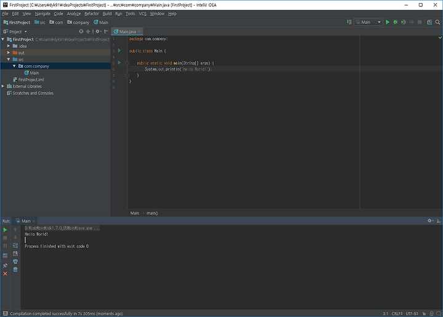Toggle tool window buttons in status bar corner
443x317 pixels.
point(6,313)
